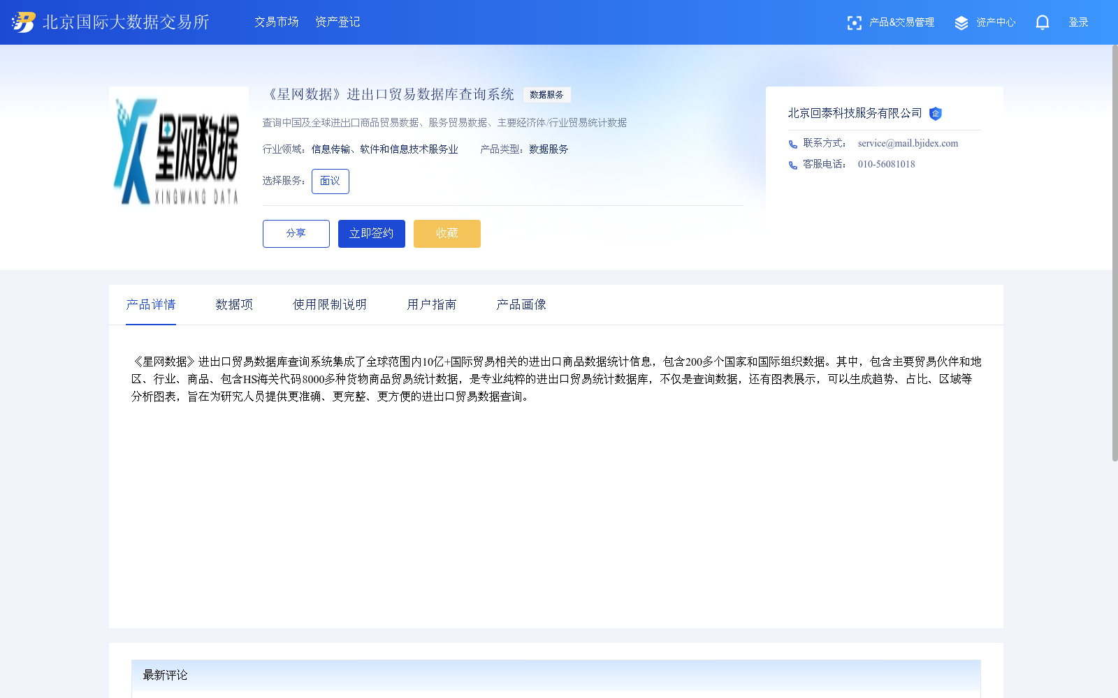Switch to the 数据项 tab
The image size is (1118, 698).
pyautogui.click(x=234, y=305)
